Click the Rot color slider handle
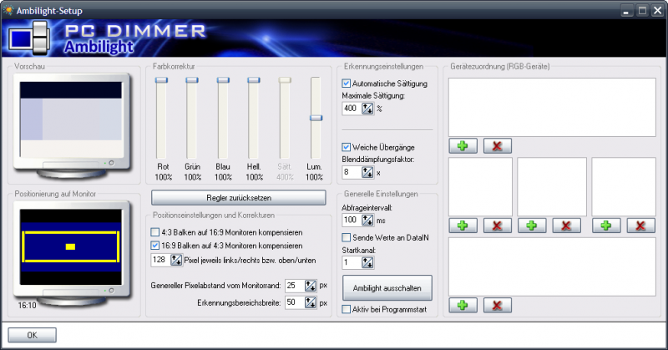Image resolution: width=668 pixels, height=350 pixels. coord(161,79)
